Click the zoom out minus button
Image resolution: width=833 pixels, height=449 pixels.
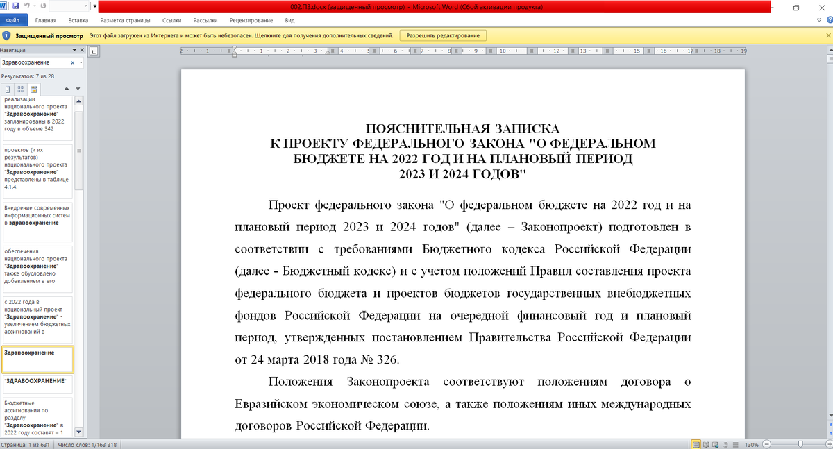point(766,444)
